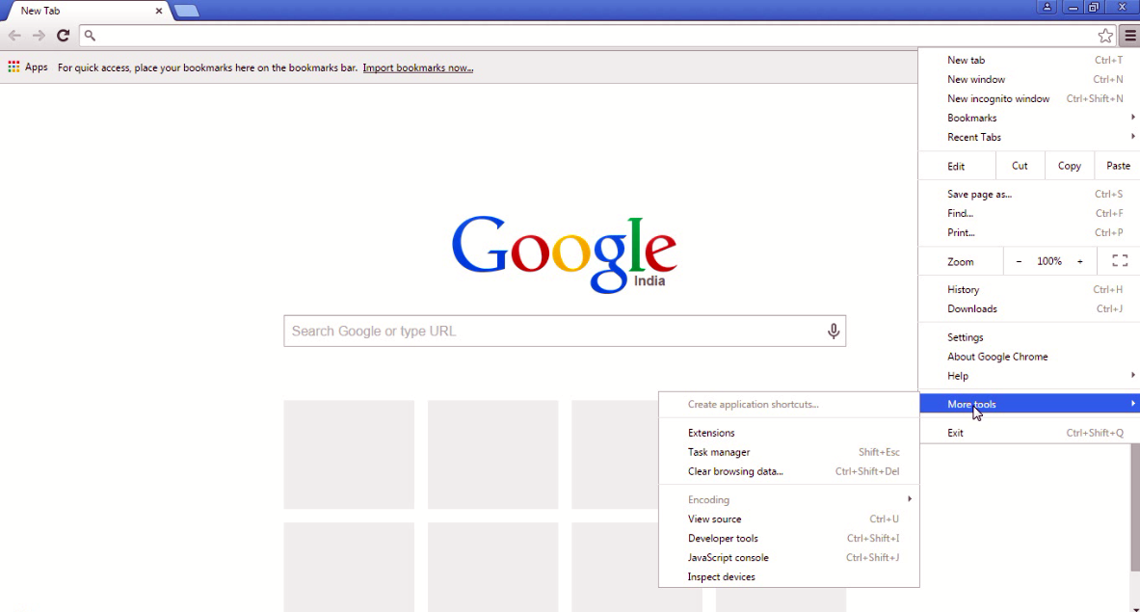
Task: Click the Edit label in the menu
Action: [x=955, y=167]
